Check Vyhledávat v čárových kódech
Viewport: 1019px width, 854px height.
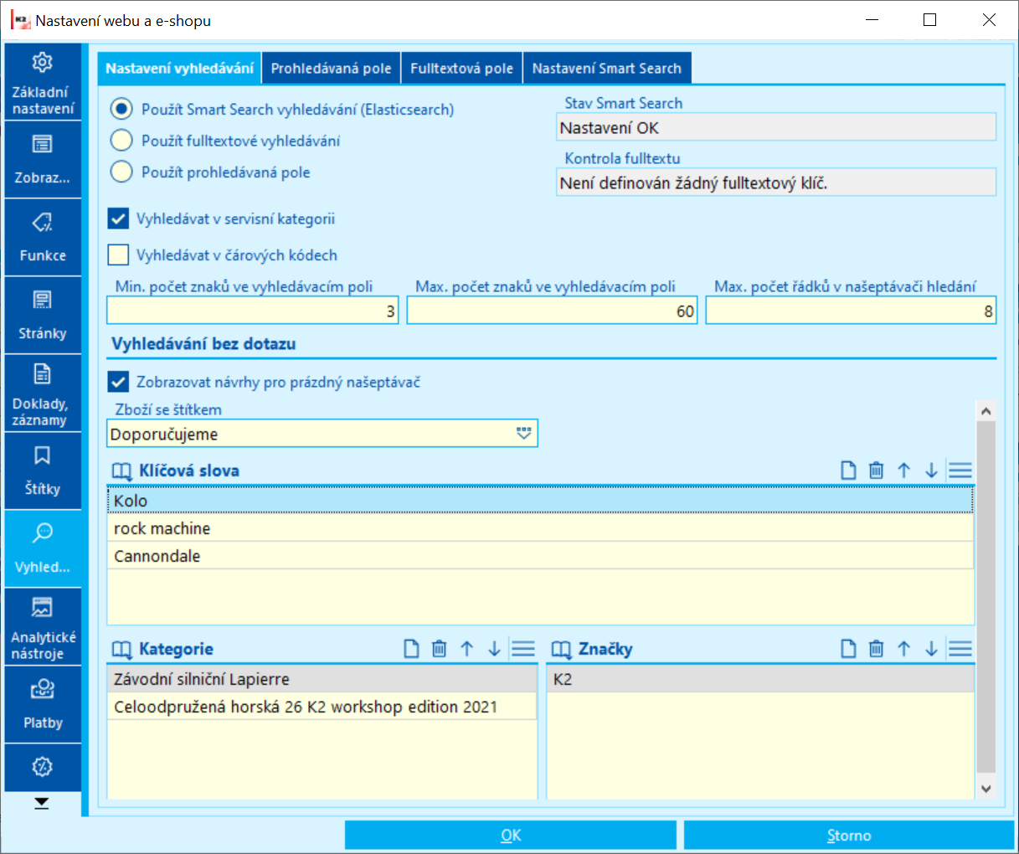click(x=118, y=255)
